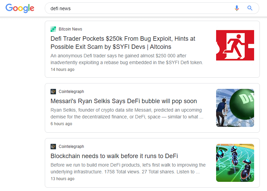Click the robot ants thumbnail

pyautogui.click(x=235, y=163)
